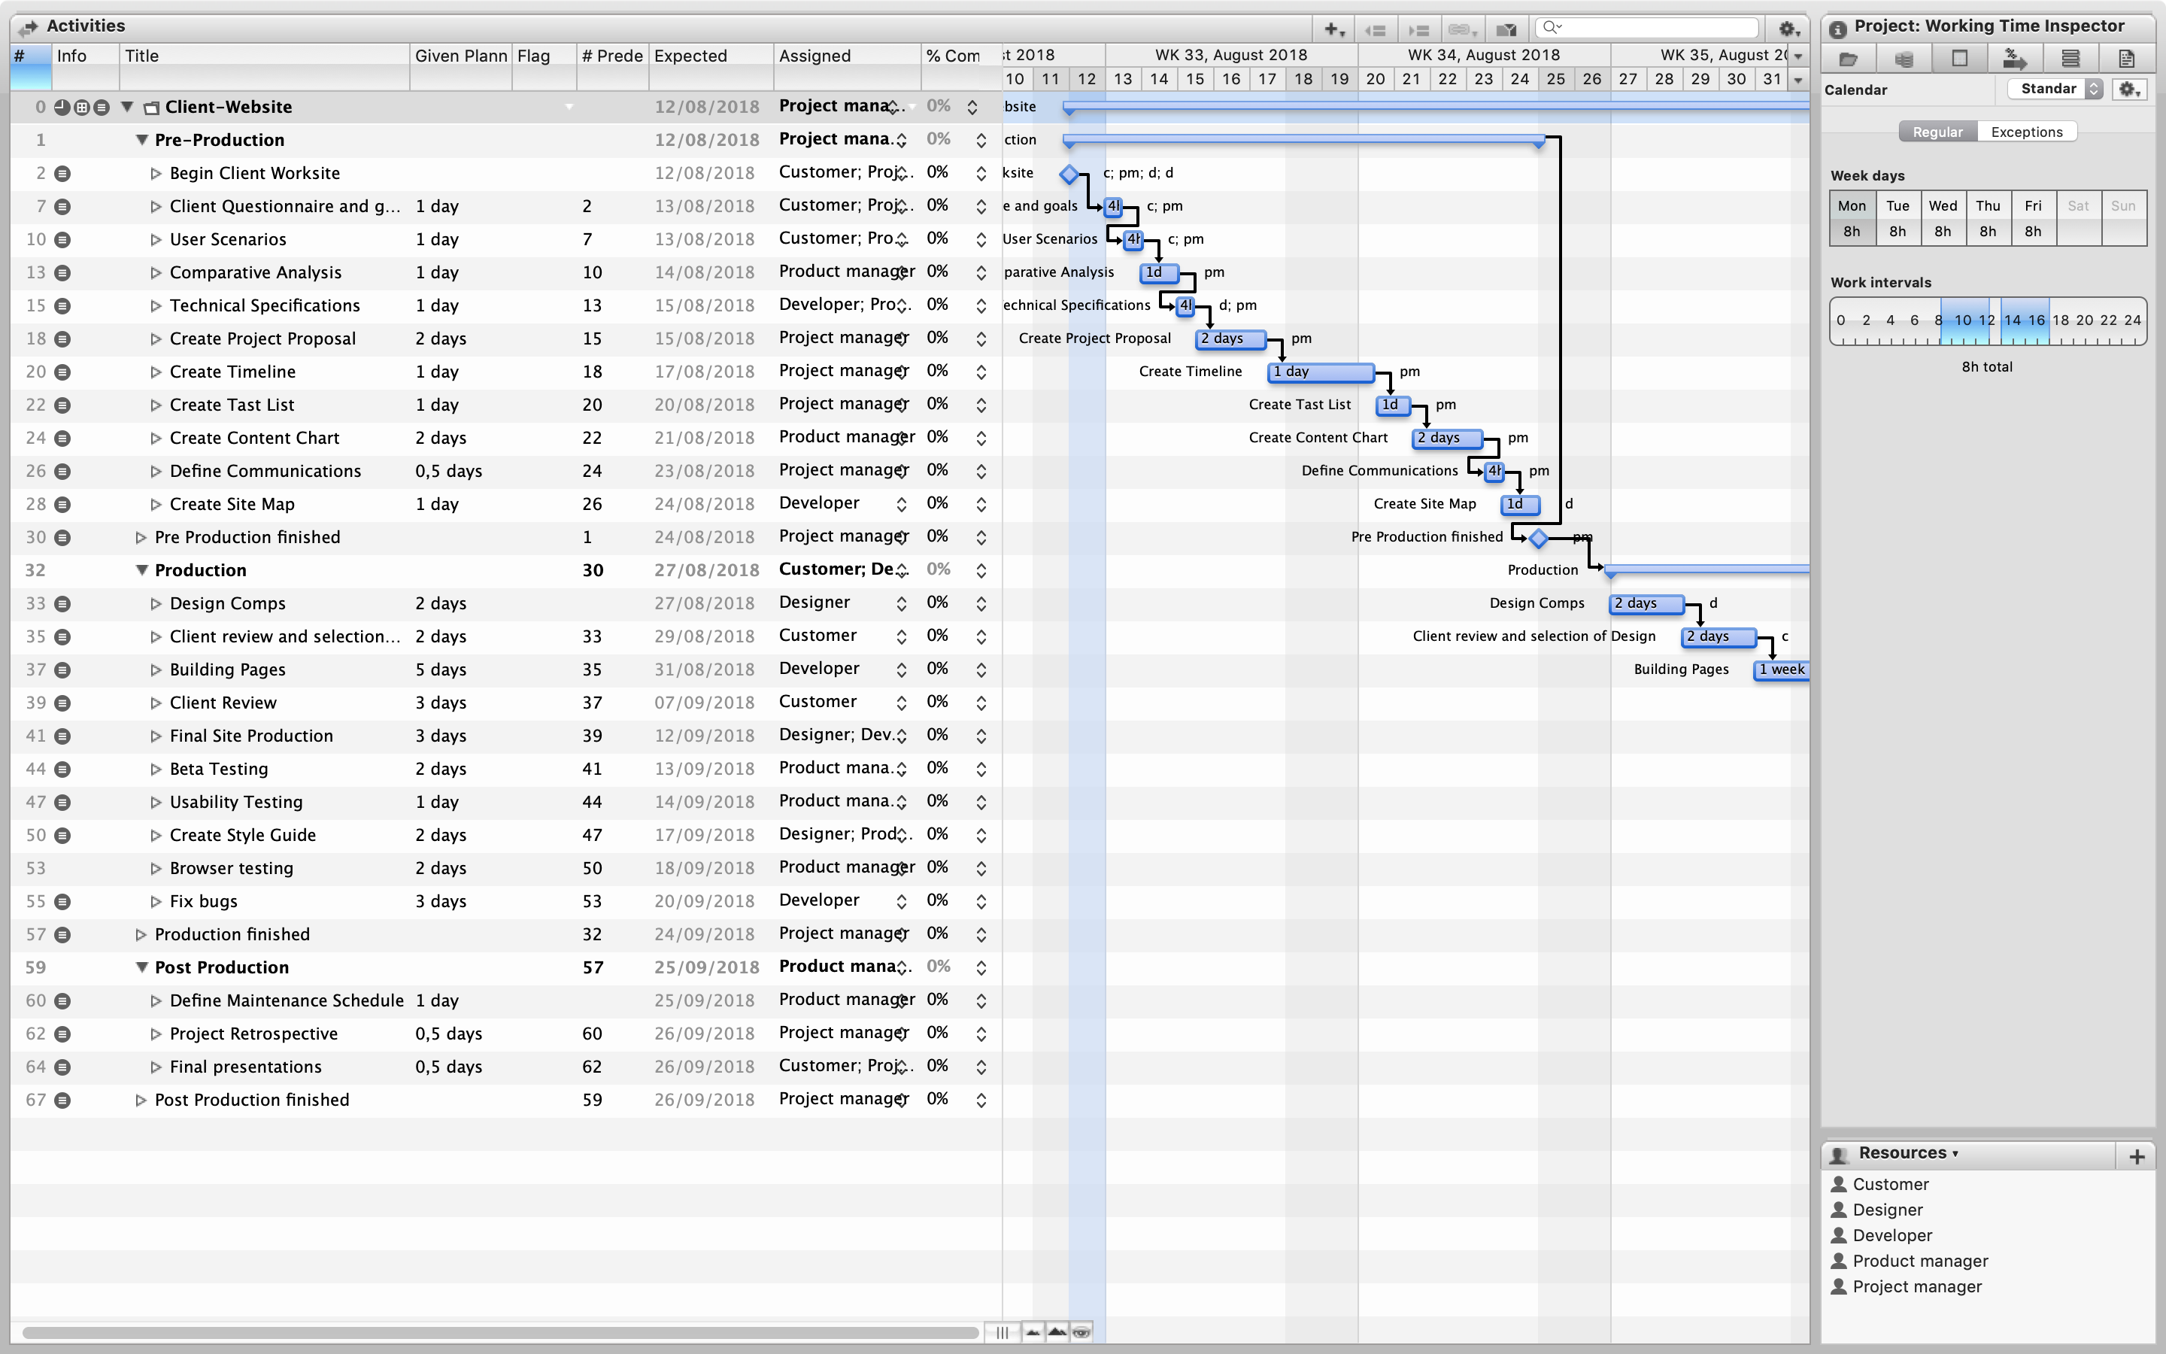Click the link activities chain icon

coord(1461,29)
